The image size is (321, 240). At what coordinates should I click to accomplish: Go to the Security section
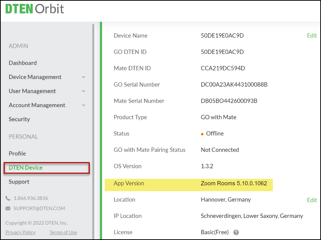pyautogui.click(x=19, y=119)
